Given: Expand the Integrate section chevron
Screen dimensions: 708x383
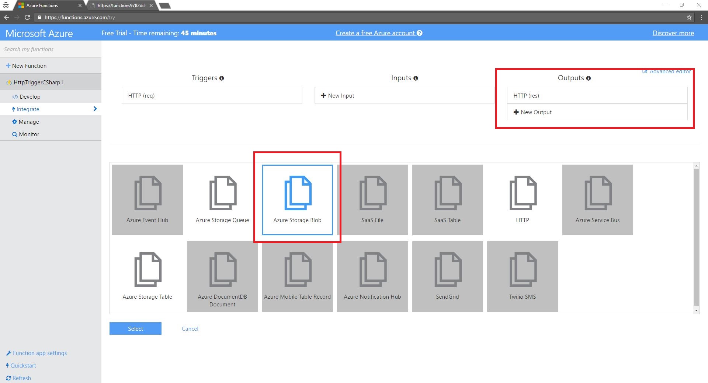Looking at the screenshot, I should [x=95, y=109].
